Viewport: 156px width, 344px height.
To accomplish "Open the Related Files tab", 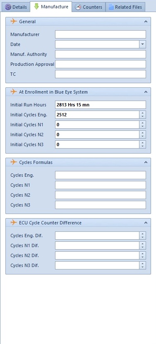I will click(x=126, y=7).
